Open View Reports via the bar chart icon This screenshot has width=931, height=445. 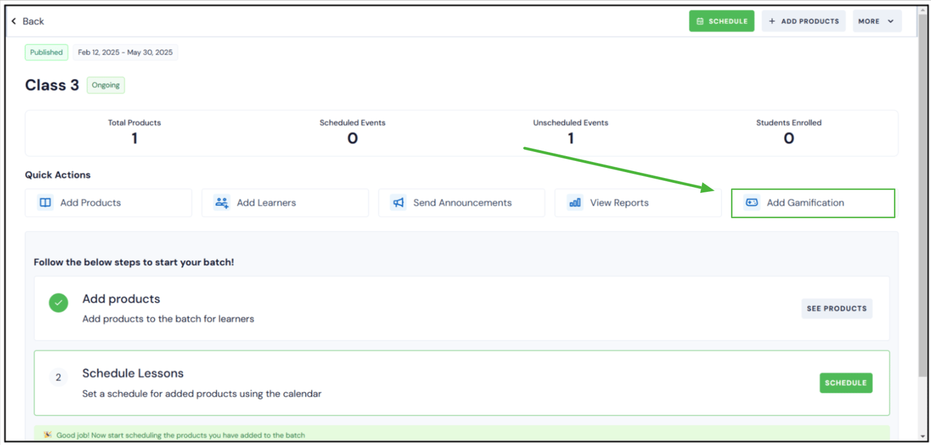(x=574, y=203)
